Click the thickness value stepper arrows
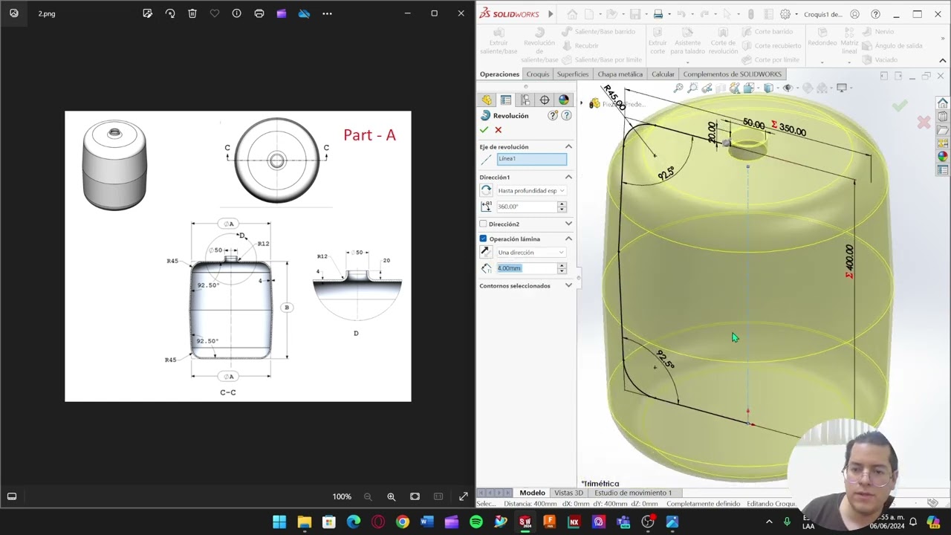The height and width of the screenshot is (535, 951). point(562,268)
